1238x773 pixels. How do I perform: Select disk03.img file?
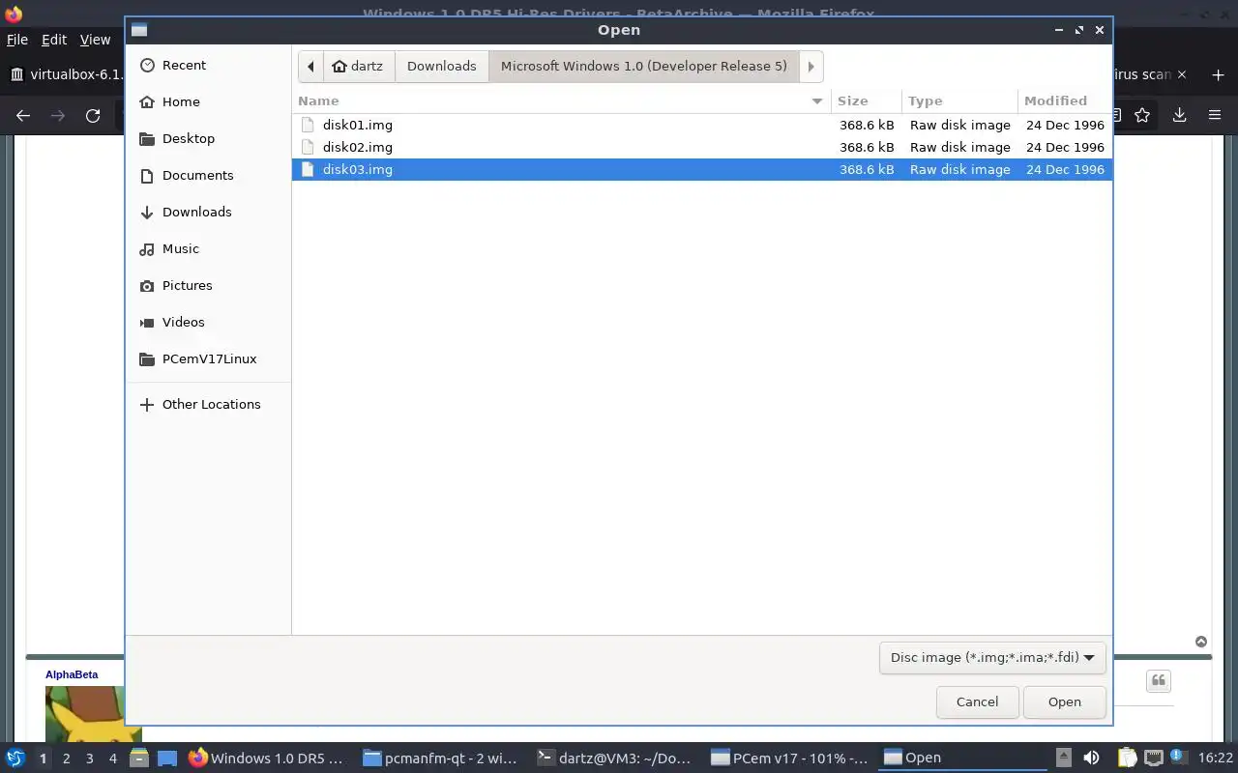tap(701, 169)
